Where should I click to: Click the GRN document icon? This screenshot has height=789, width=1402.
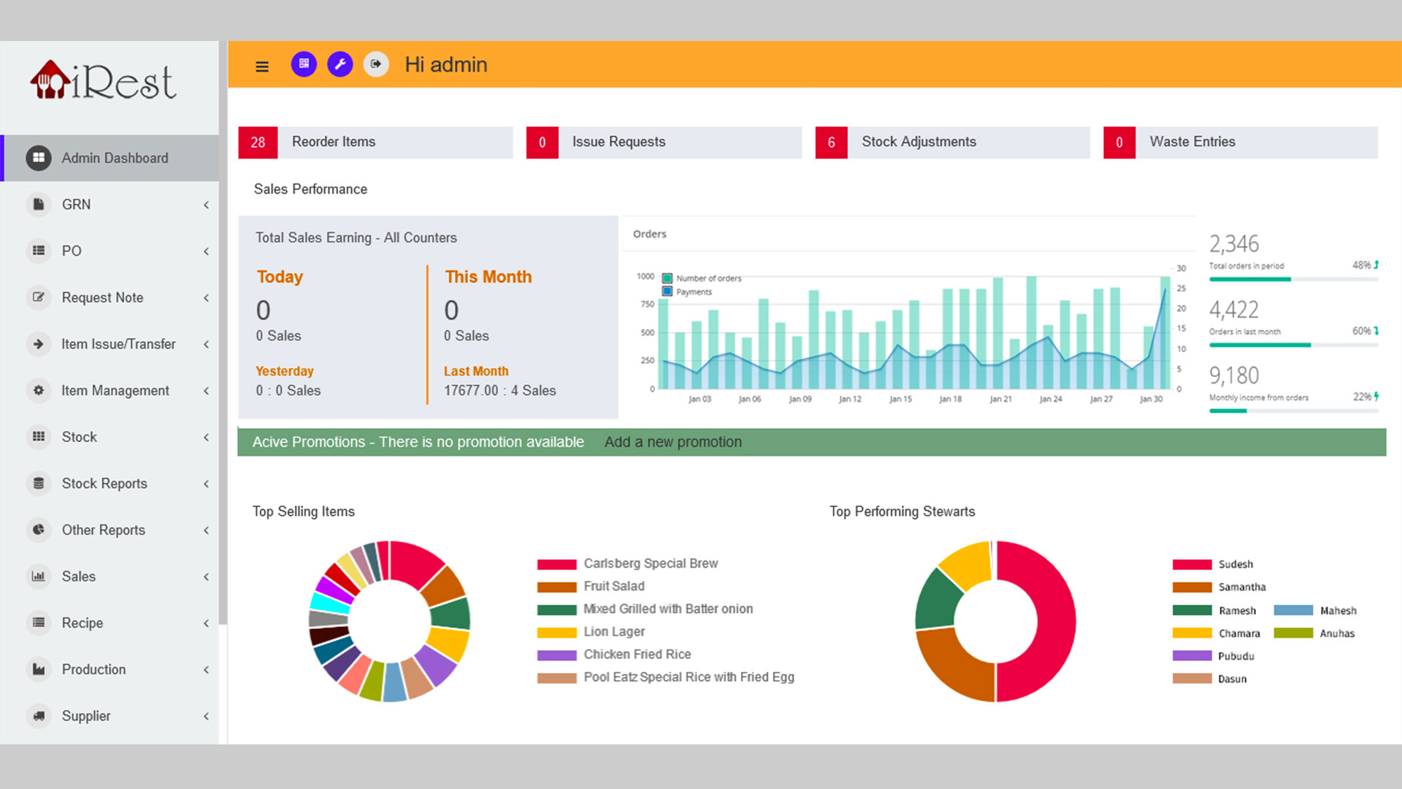(x=39, y=205)
